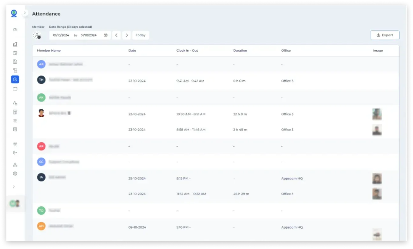Click the start date 01/10/2024 field
413x249 pixels.
[61, 35]
